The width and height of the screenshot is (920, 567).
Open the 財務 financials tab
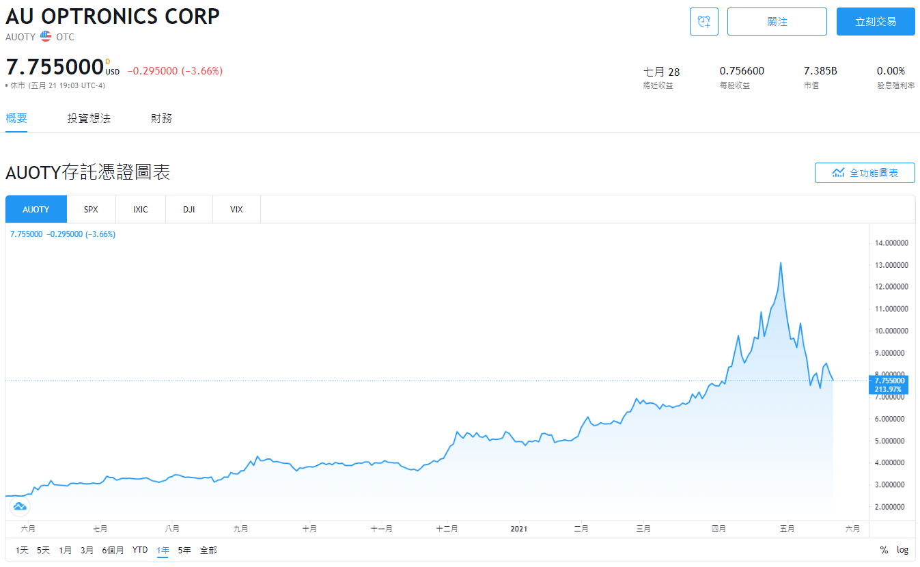pyautogui.click(x=162, y=118)
